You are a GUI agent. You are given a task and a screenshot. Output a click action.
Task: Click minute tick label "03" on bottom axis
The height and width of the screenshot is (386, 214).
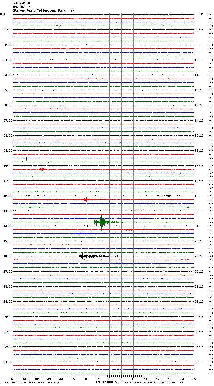pyautogui.click(x=49, y=379)
